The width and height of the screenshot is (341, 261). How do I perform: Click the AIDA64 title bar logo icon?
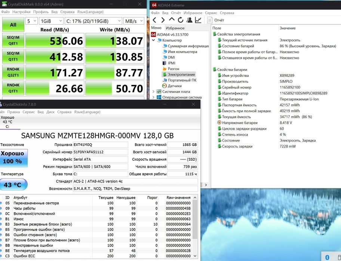[154, 5]
